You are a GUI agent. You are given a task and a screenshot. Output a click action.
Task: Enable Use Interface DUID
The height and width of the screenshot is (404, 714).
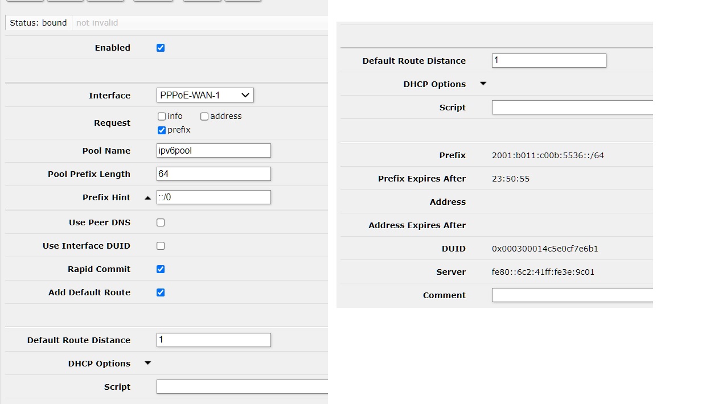pos(160,245)
